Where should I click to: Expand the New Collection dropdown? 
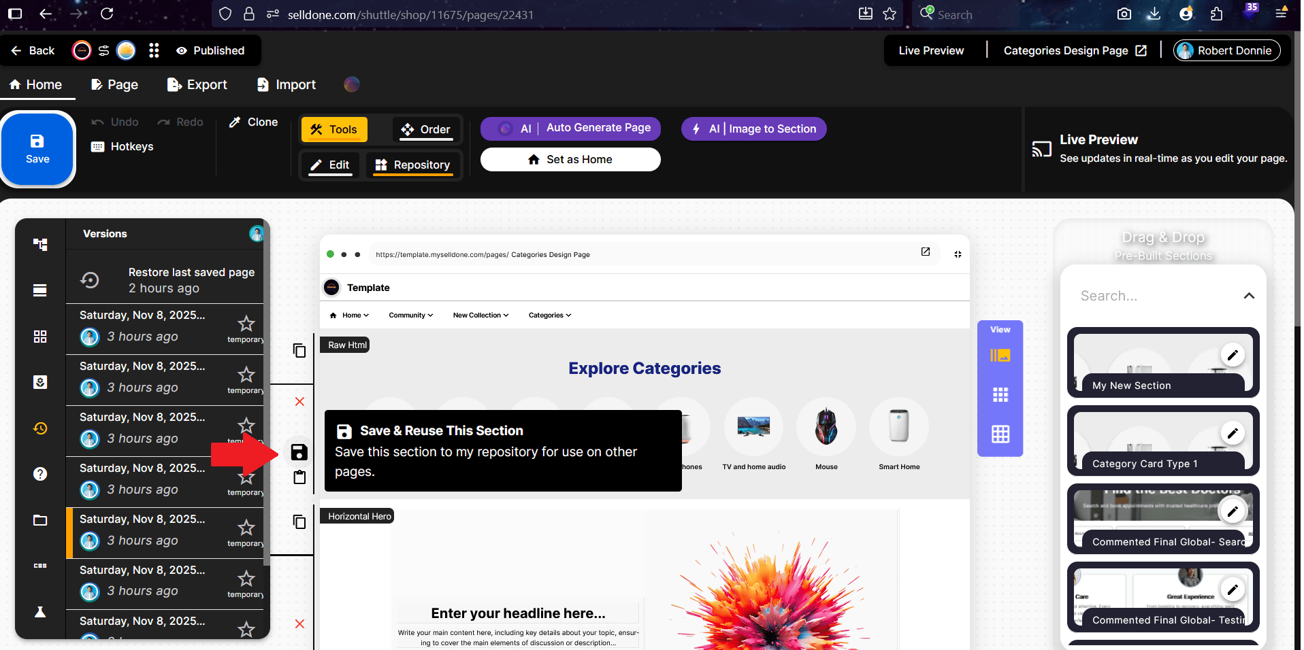click(481, 315)
